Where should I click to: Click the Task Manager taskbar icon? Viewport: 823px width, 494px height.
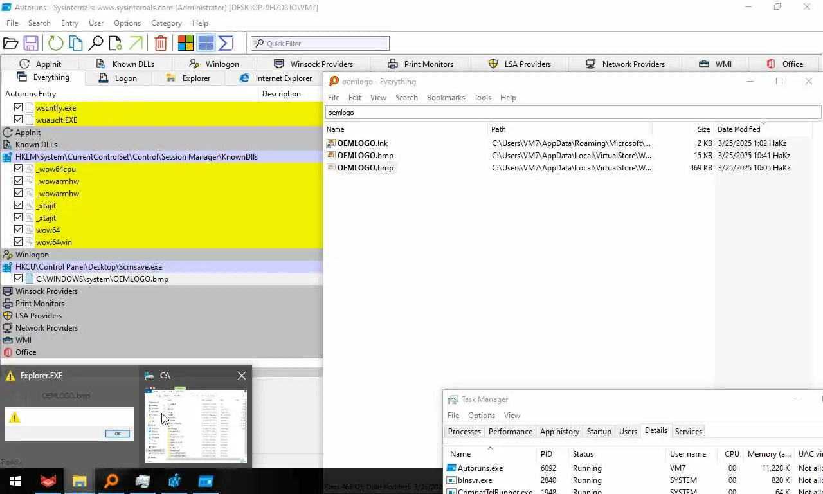point(143,480)
